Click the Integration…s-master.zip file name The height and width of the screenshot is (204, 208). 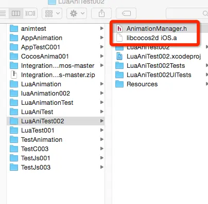pos(58,75)
